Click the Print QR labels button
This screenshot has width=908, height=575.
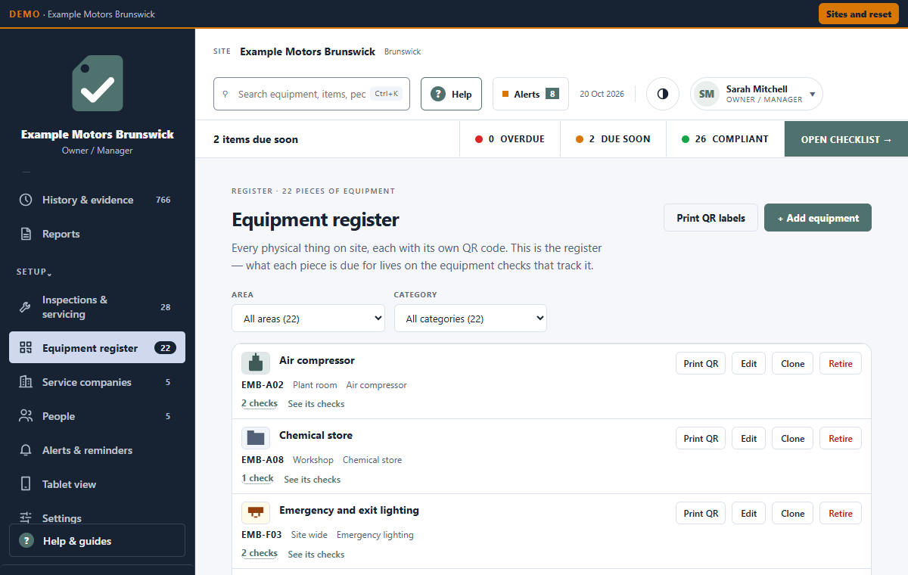coord(711,218)
